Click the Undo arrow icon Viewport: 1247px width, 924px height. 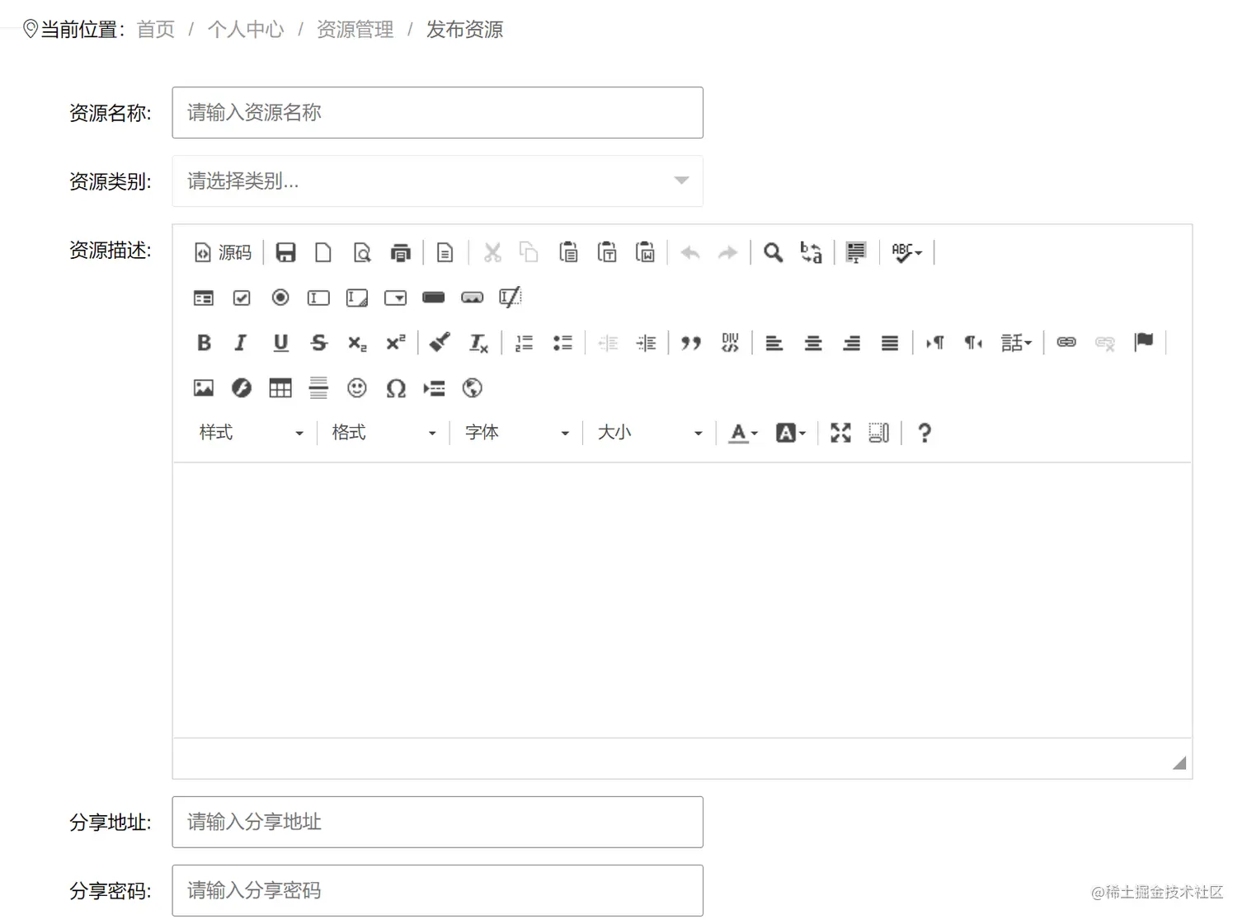[x=690, y=252]
